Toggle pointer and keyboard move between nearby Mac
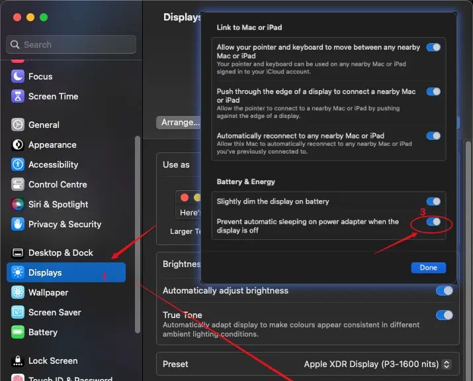The width and height of the screenshot is (473, 381). [433, 47]
